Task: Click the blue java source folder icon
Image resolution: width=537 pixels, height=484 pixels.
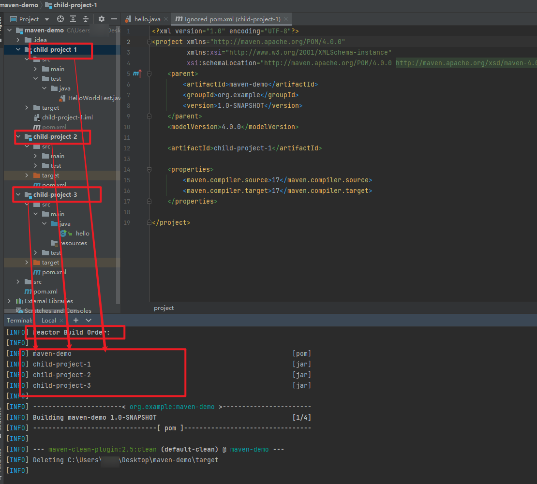Action: pos(54,224)
